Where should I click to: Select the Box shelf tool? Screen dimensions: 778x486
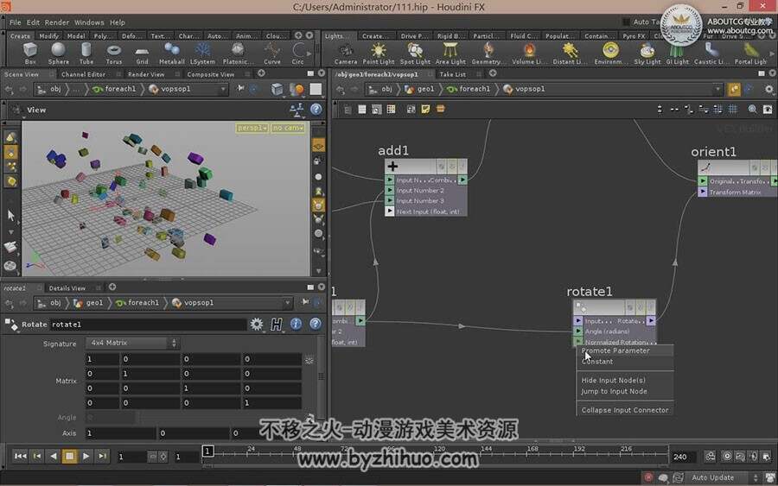tap(30, 53)
